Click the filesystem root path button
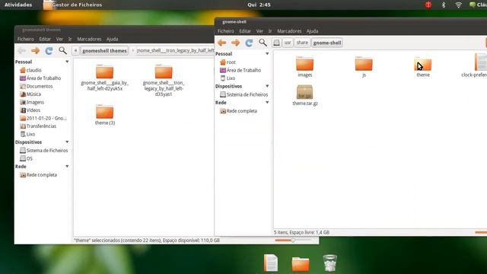 click(276, 43)
